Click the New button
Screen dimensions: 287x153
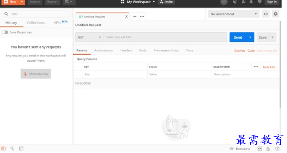(x=10, y=2)
